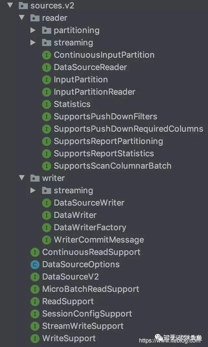Expand the streaming package under reader

[x=33, y=42]
